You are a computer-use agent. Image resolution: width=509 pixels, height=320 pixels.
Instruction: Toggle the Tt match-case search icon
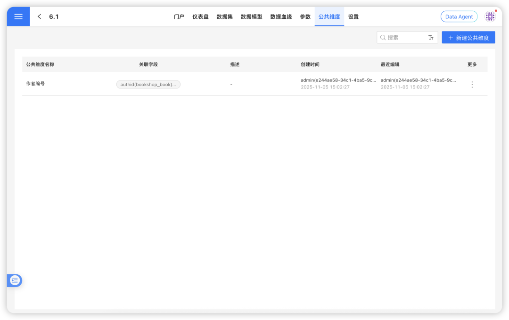tap(431, 38)
